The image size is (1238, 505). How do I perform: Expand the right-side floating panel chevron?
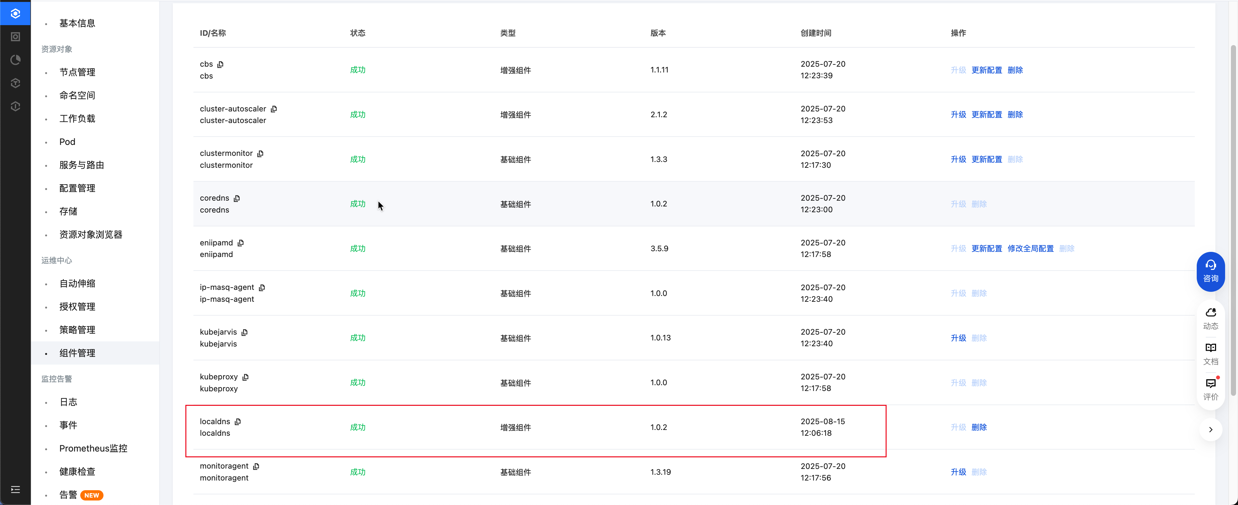point(1210,429)
